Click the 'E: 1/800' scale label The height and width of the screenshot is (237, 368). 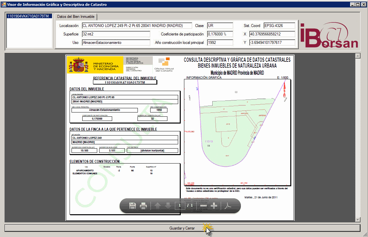(283, 77)
